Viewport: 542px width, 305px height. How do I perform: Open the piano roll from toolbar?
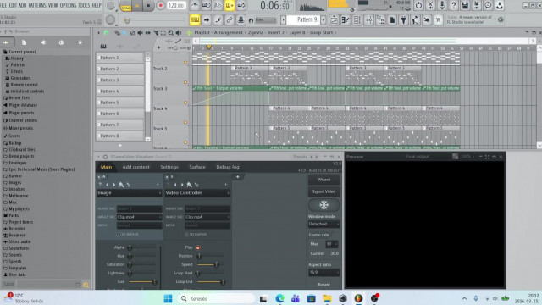(346, 20)
